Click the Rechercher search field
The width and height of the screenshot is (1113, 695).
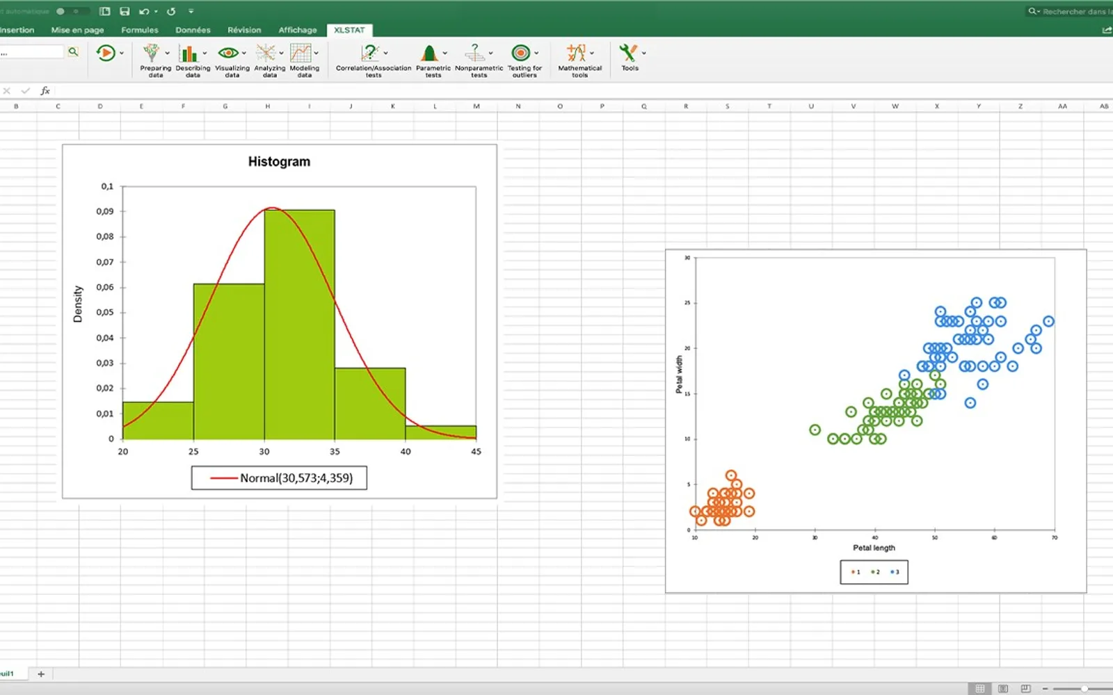(x=1070, y=11)
